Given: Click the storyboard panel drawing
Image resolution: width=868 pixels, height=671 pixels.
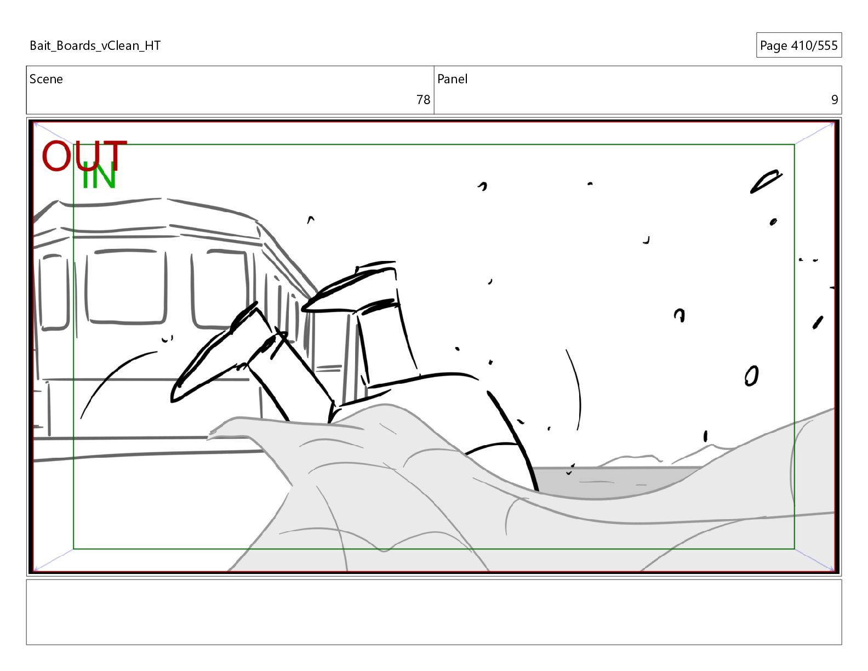Looking at the screenshot, I should [433, 346].
